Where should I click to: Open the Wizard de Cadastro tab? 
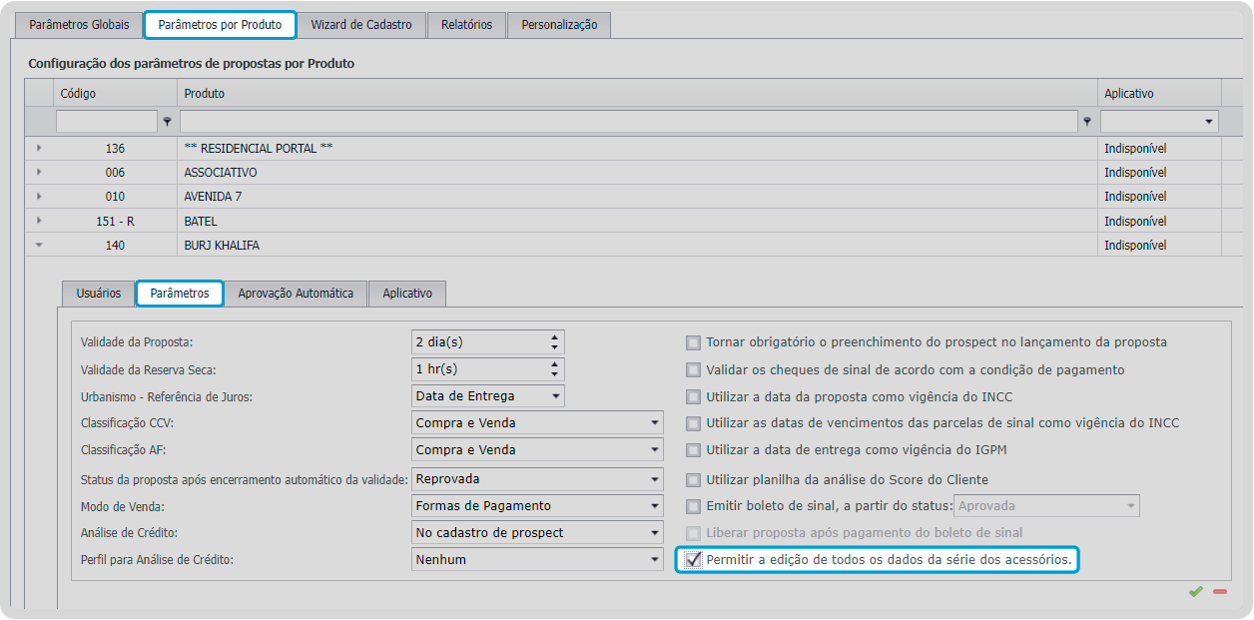(361, 25)
